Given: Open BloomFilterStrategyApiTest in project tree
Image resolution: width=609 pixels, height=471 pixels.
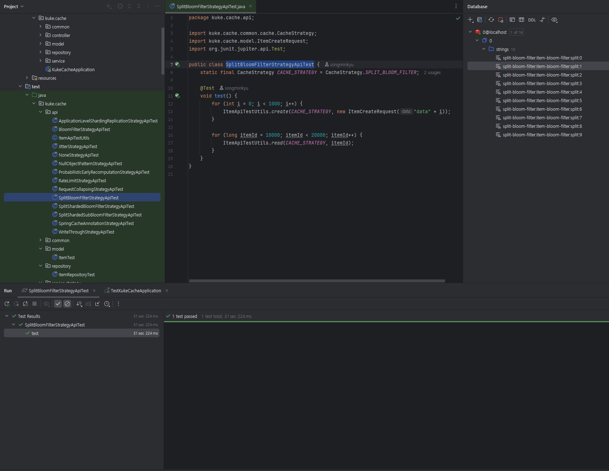Looking at the screenshot, I should (x=84, y=129).
